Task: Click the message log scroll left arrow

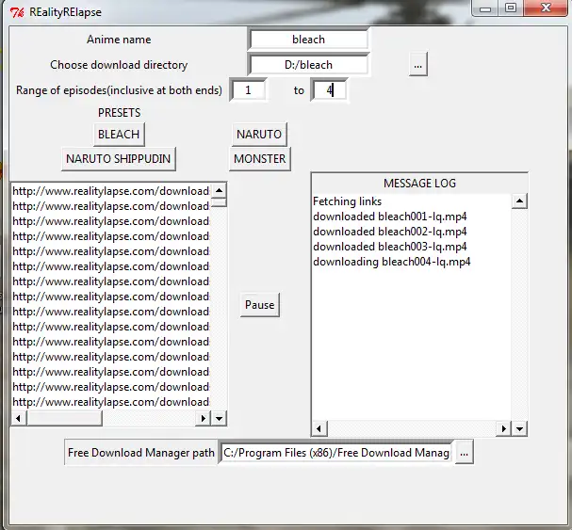Action: click(319, 428)
